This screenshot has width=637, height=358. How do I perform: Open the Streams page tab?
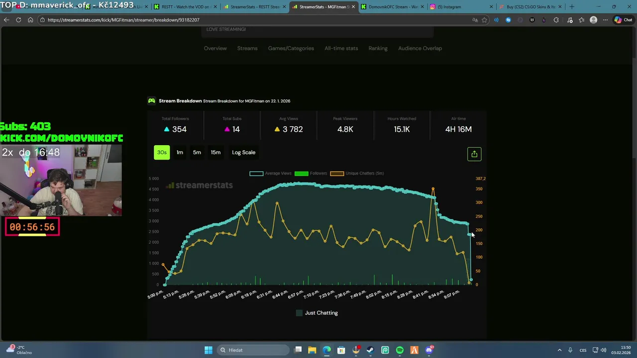point(247,48)
